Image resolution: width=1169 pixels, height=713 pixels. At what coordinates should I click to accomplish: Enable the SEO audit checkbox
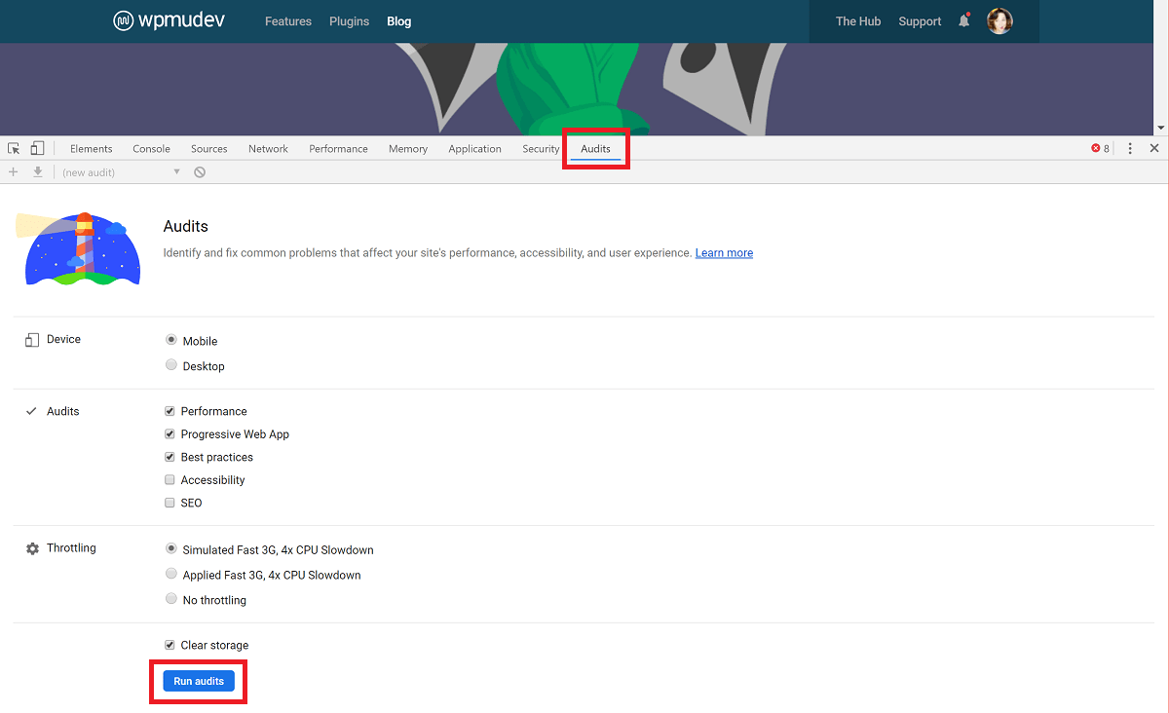(x=170, y=503)
